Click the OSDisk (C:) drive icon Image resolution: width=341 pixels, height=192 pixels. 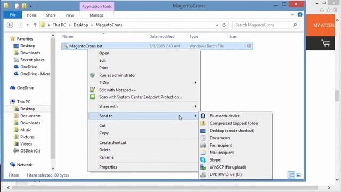point(16,150)
